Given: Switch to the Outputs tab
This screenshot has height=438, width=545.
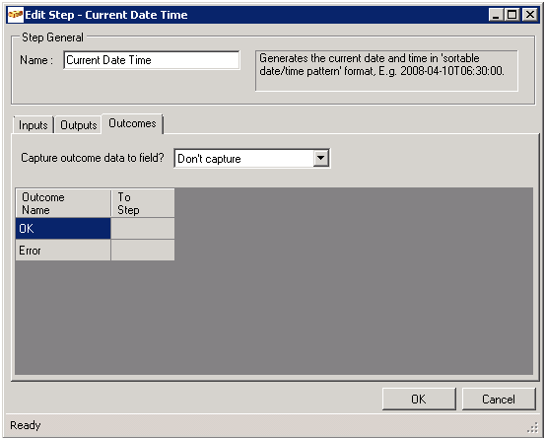Looking at the screenshot, I should [x=78, y=125].
